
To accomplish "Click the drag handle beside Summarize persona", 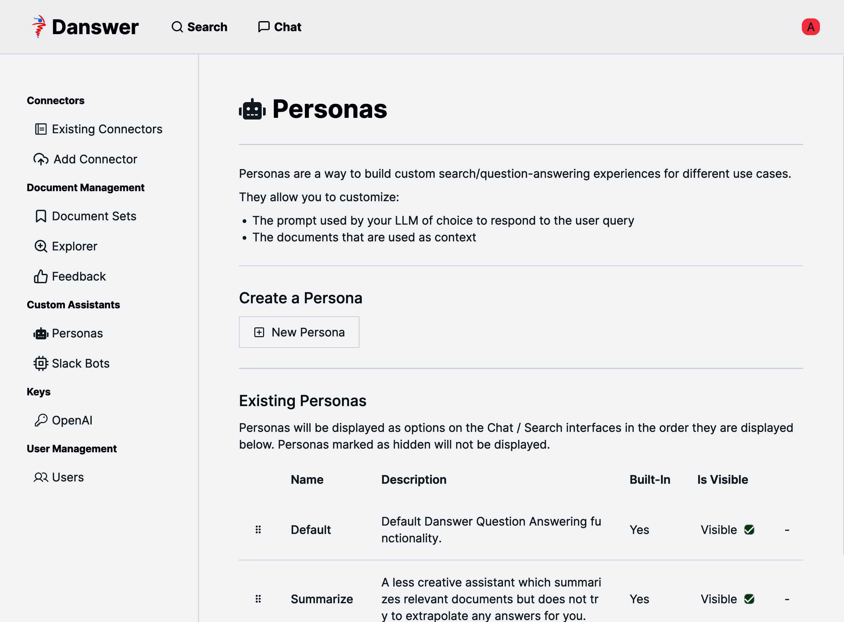I will pos(258,599).
